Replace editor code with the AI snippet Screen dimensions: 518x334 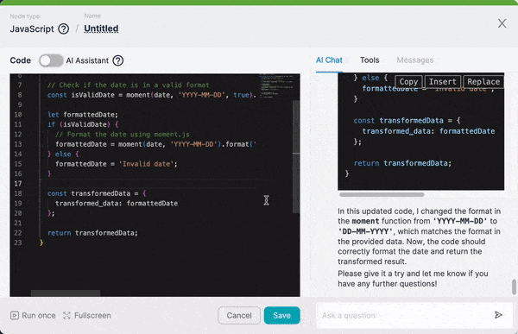[x=483, y=82]
